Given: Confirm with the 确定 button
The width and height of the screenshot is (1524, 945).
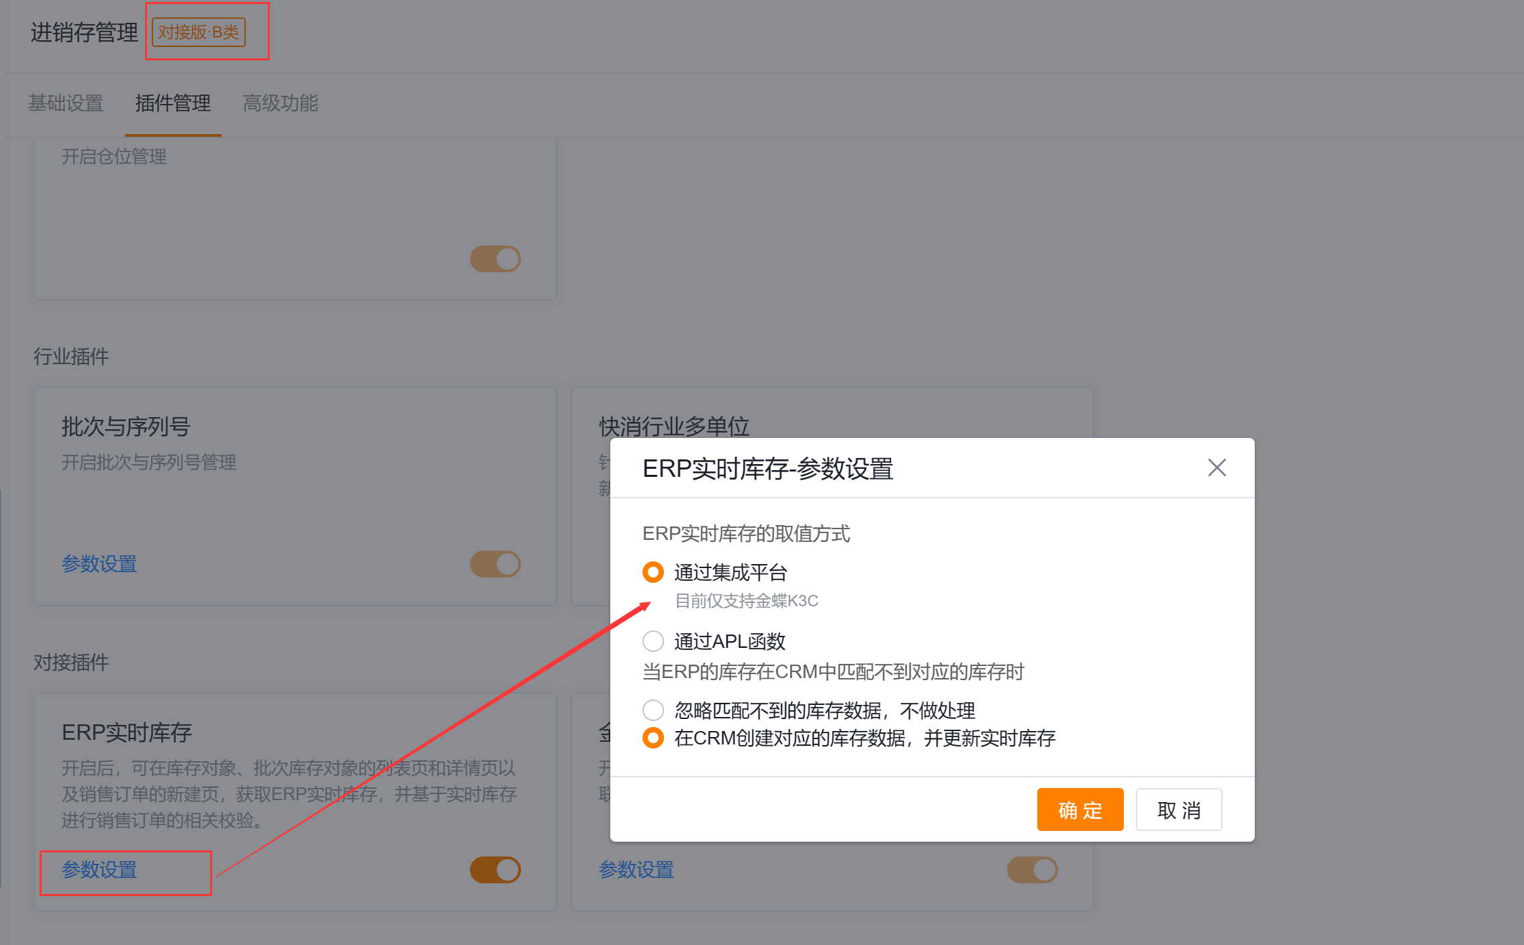Looking at the screenshot, I should point(1080,809).
